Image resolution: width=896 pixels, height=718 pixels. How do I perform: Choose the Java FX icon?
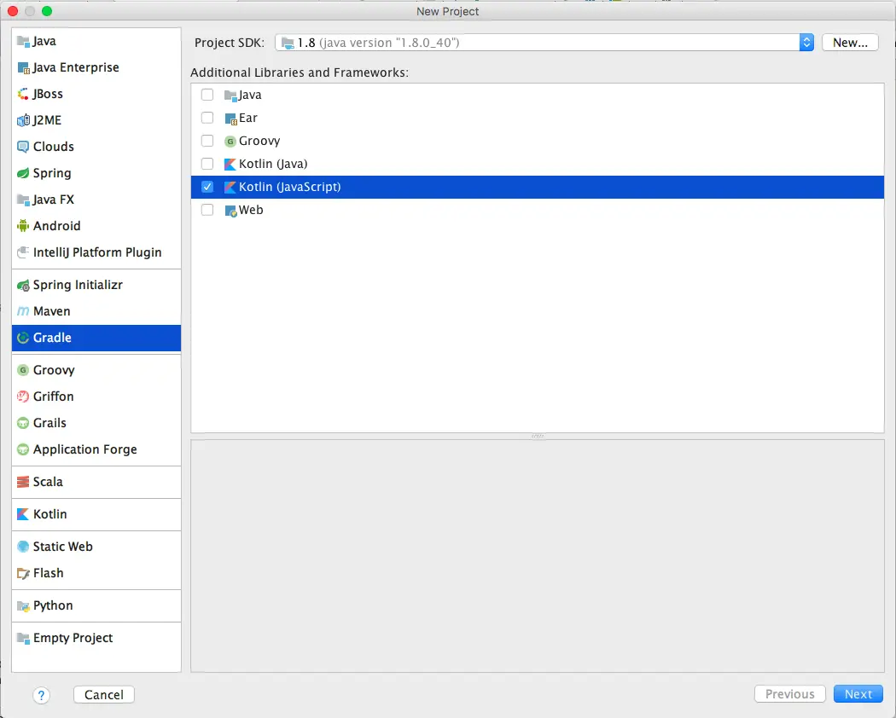coord(23,200)
